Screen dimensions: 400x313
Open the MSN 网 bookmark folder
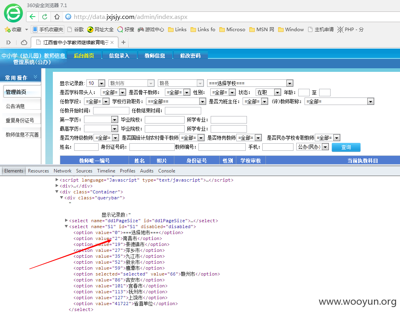tap(262, 29)
